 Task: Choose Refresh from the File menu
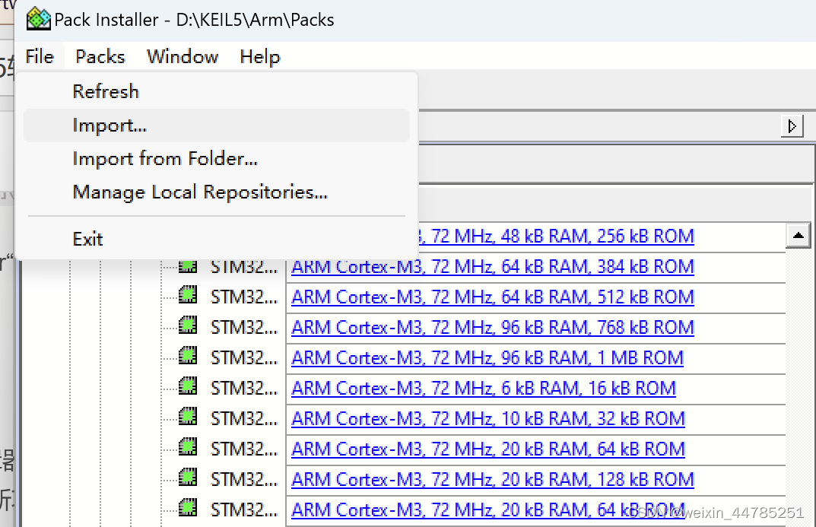217,91
